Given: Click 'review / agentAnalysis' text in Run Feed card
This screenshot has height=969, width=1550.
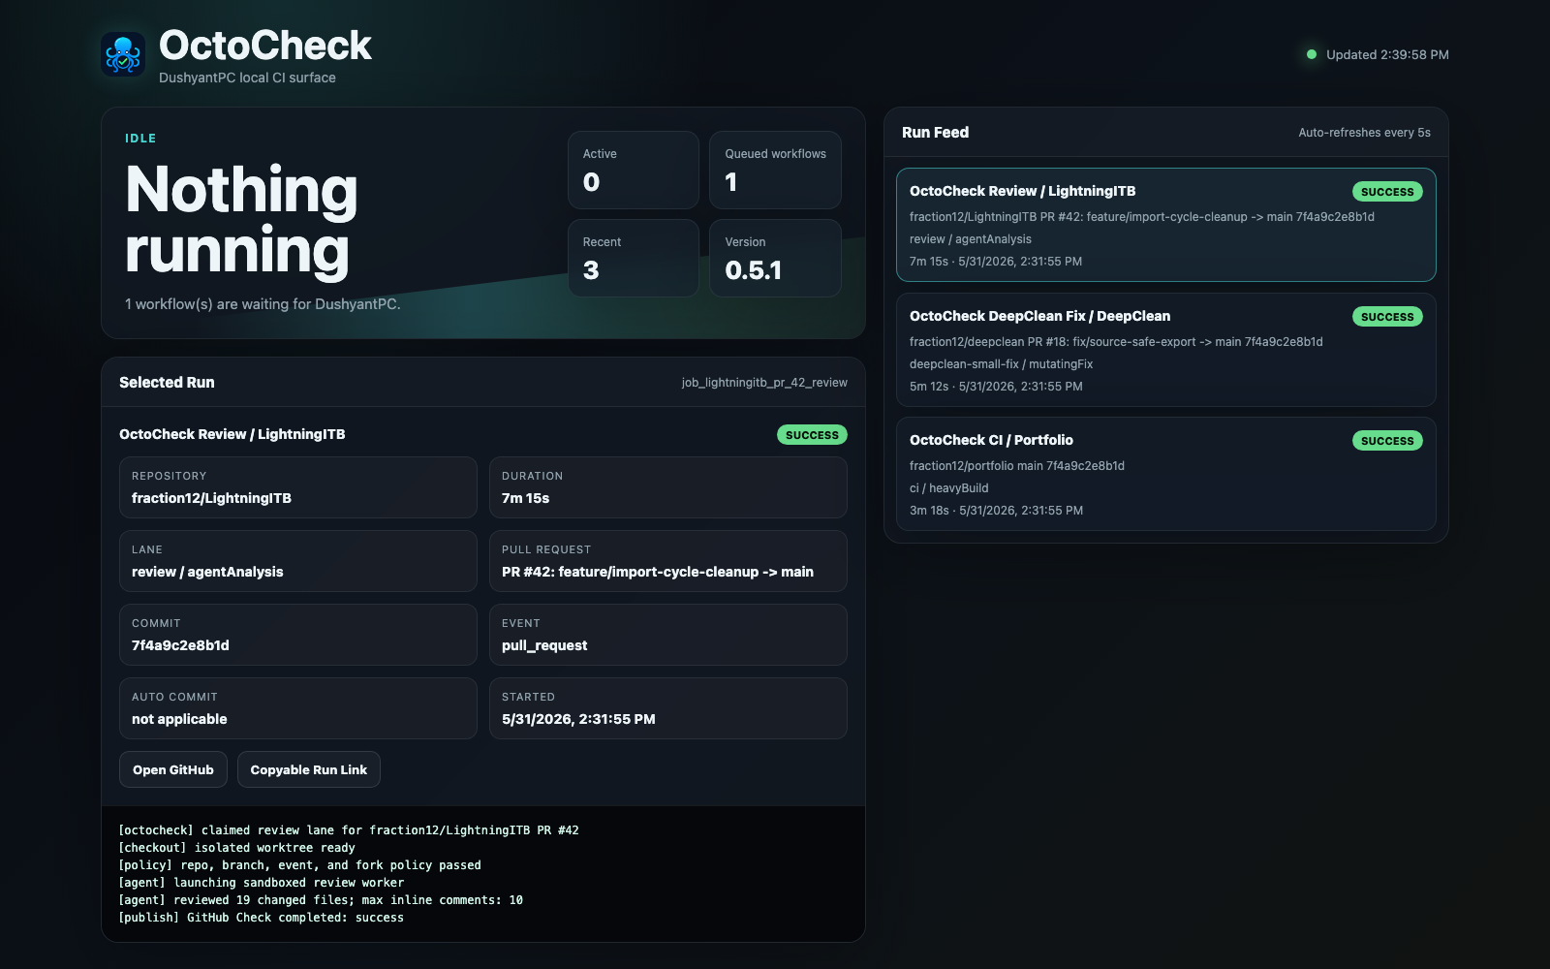Looking at the screenshot, I should click(971, 239).
